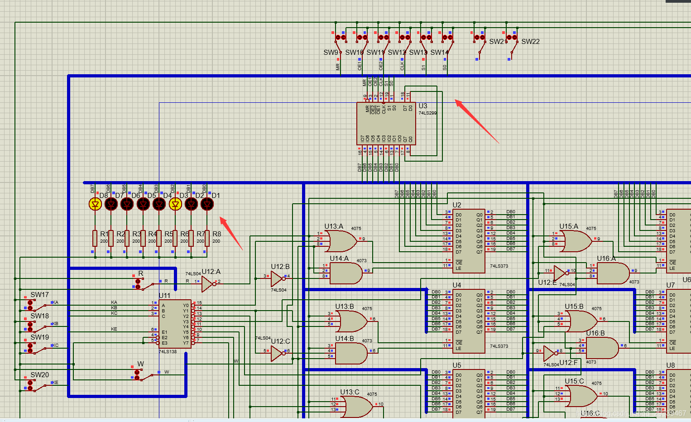Click the 74LS138 part label
Screen dimensions: 691x422
168,352
